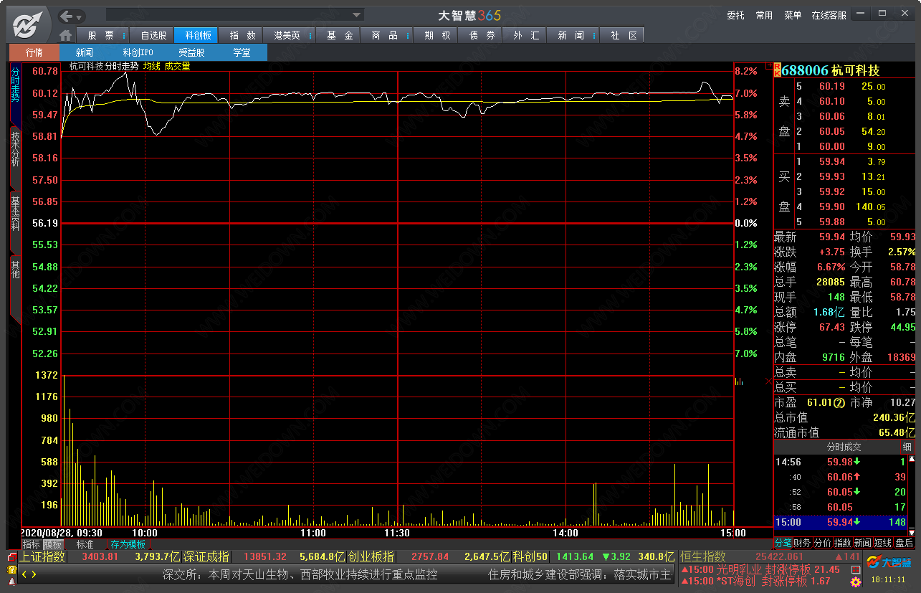Viewport: 921px width, 593px height.
Task: Open the 指标 chart tab
Action: click(31, 544)
